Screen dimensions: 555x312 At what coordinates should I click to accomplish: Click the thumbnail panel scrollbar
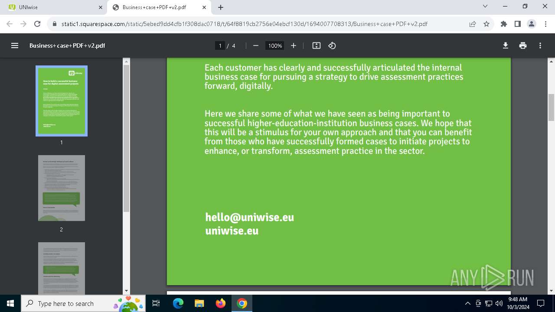pyautogui.click(x=126, y=138)
